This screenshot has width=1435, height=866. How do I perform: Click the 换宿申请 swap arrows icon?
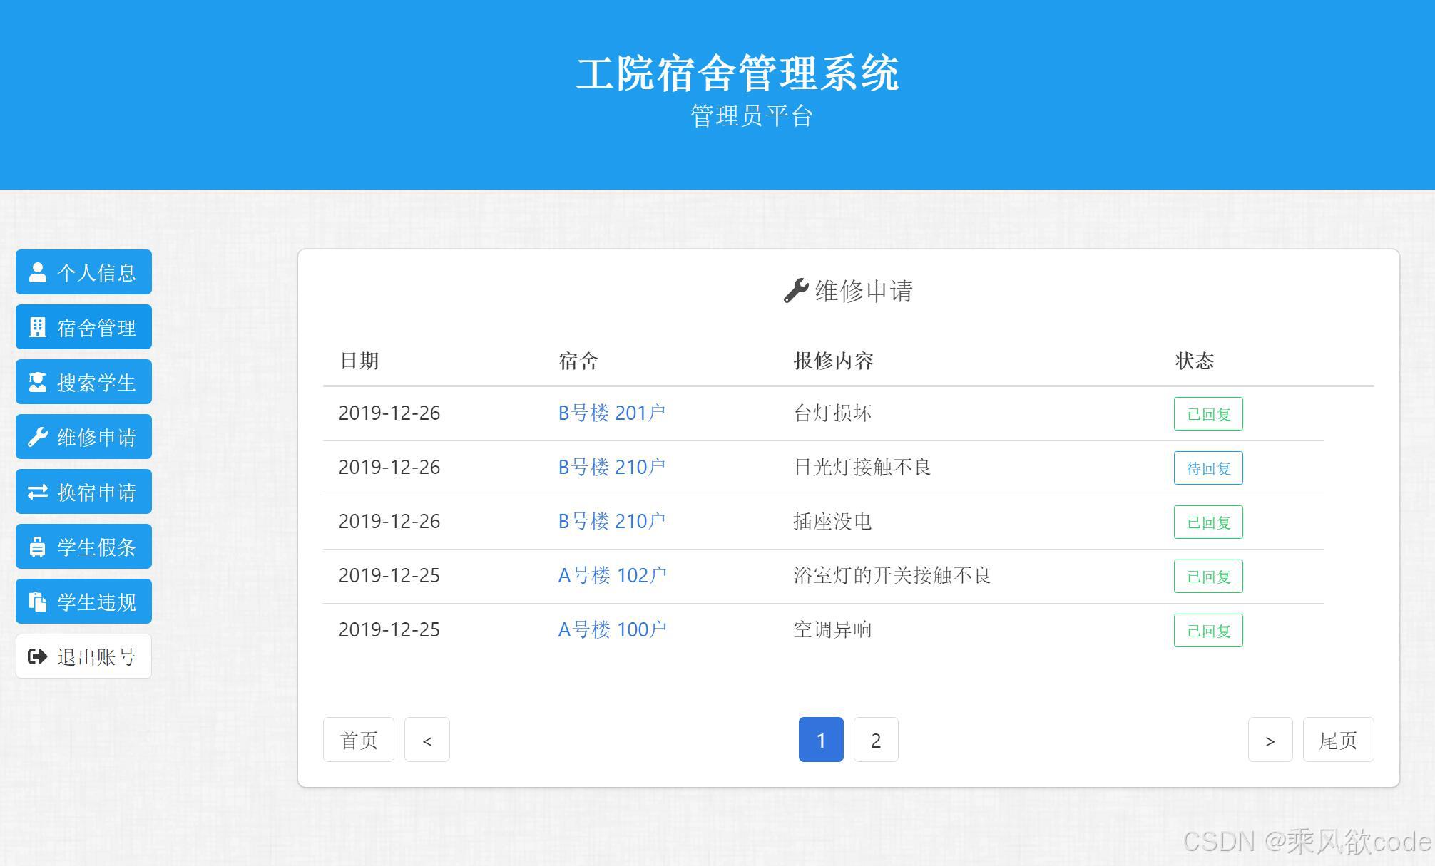37,491
